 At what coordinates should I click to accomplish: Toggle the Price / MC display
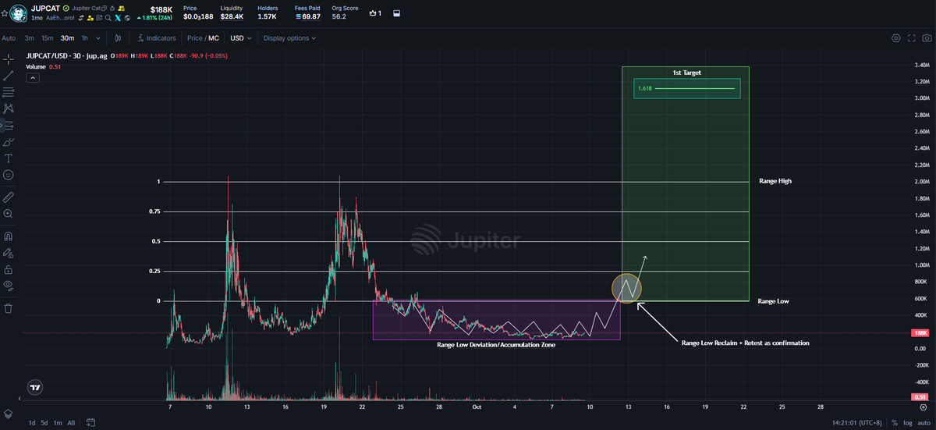tap(203, 37)
